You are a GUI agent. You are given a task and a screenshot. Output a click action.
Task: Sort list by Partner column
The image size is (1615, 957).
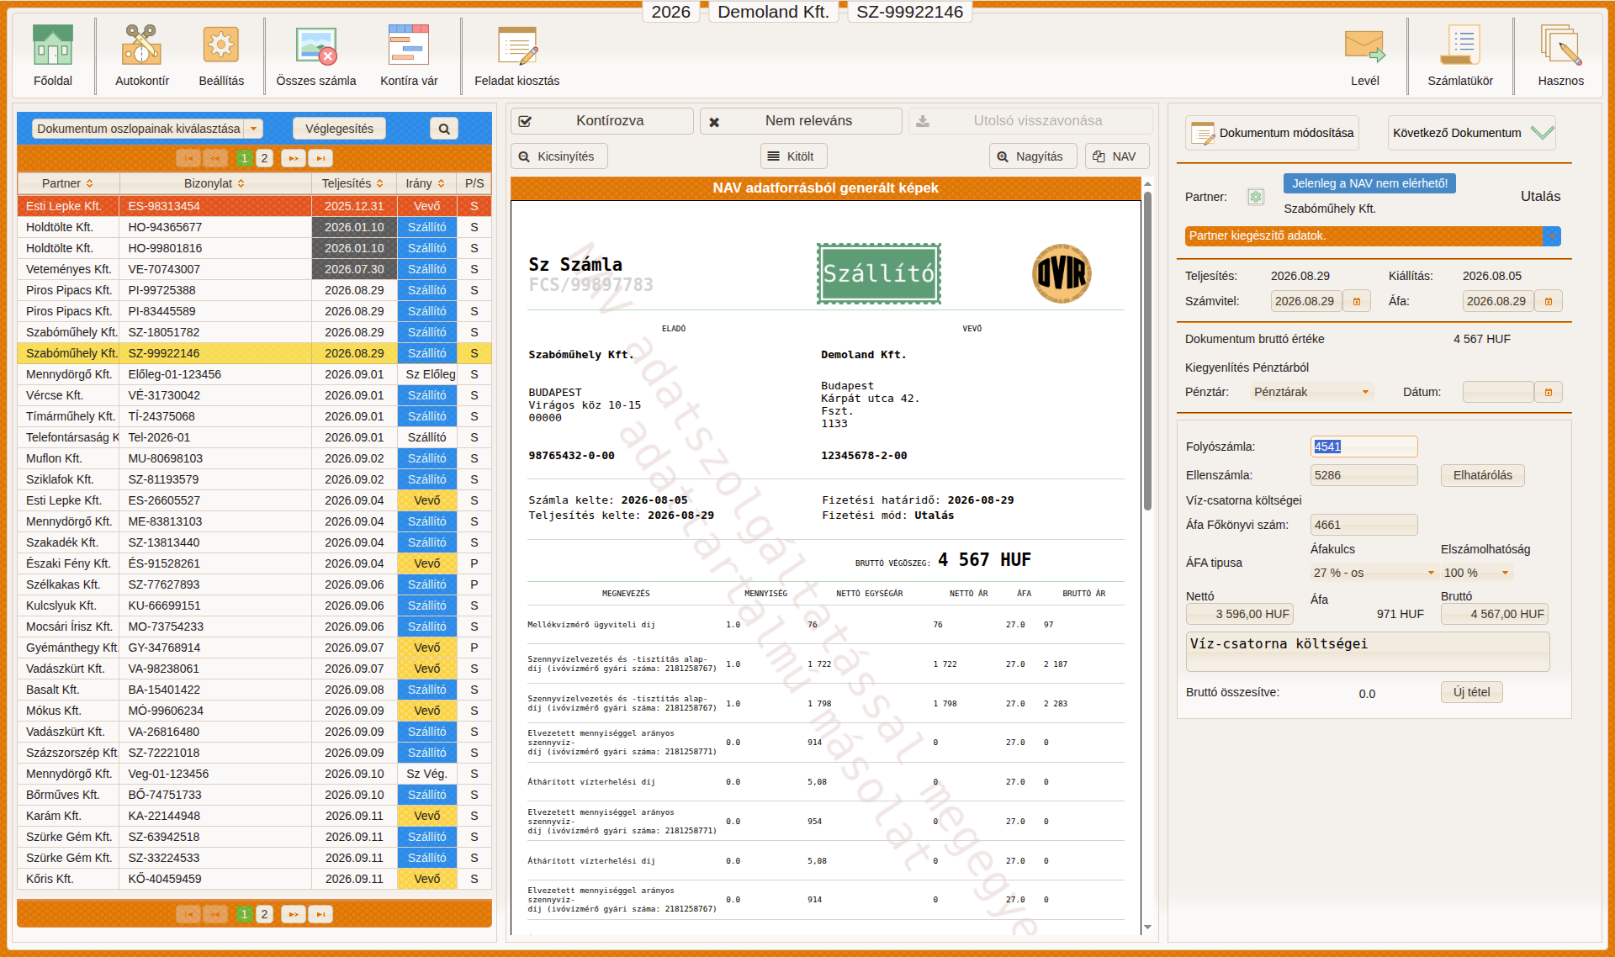[68, 183]
